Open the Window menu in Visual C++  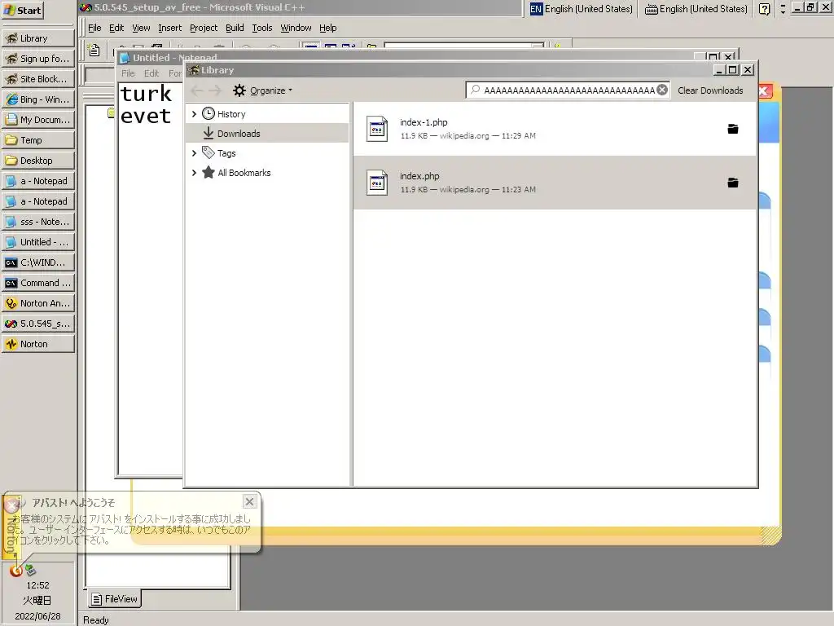296,28
